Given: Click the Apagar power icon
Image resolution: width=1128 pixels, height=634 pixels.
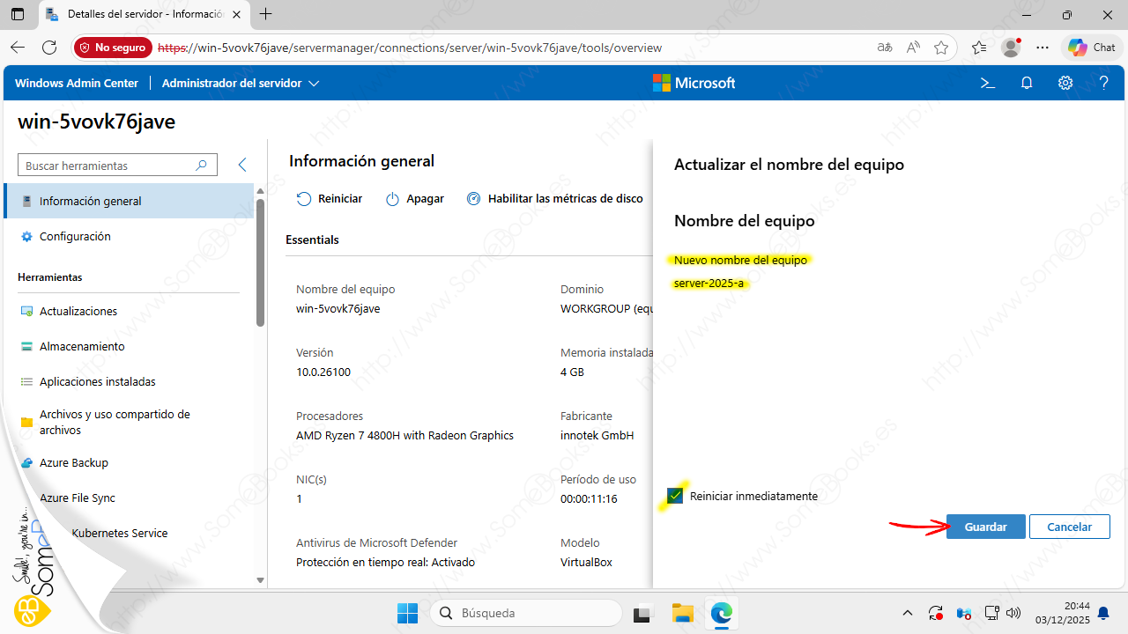Looking at the screenshot, I should [x=393, y=199].
